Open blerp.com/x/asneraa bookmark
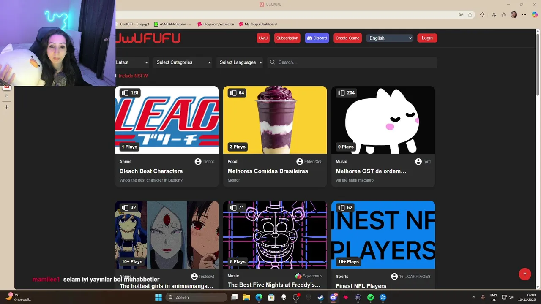541x304 pixels. click(216, 24)
